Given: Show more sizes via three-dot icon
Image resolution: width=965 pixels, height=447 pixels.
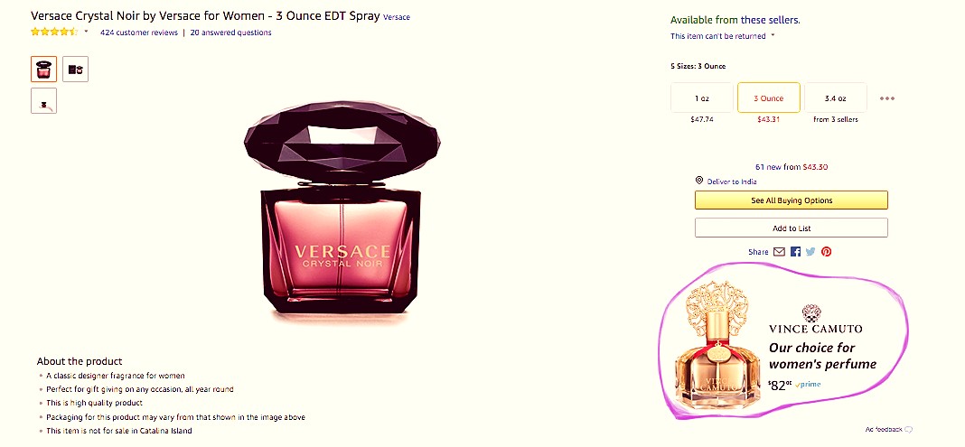Looking at the screenshot, I should 886,98.
